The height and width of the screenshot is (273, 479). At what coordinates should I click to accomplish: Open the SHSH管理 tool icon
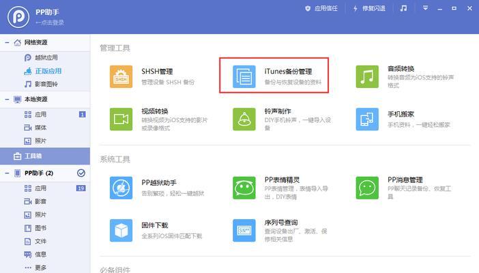point(121,76)
